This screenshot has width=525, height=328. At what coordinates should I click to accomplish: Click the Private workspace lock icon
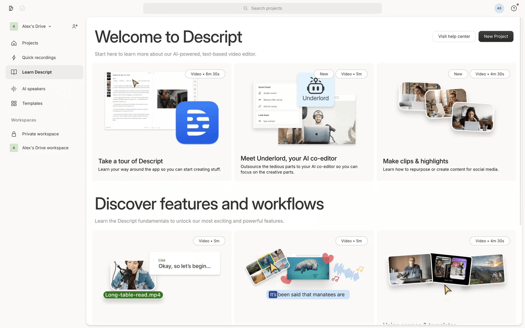14,134
